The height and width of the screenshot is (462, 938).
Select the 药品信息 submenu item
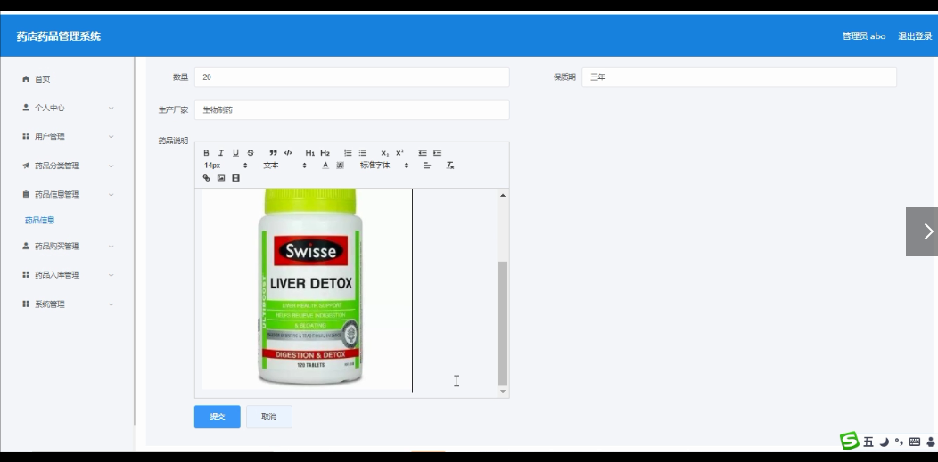[40, 220]
